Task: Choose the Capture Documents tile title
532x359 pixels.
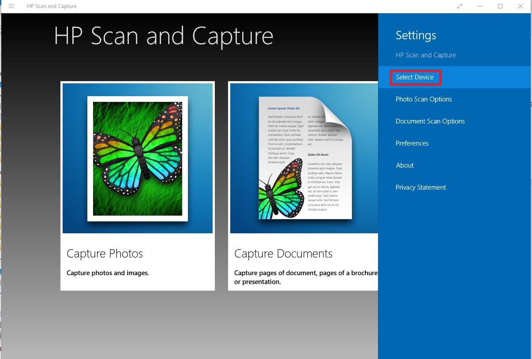Action: (x=283, y=254)
